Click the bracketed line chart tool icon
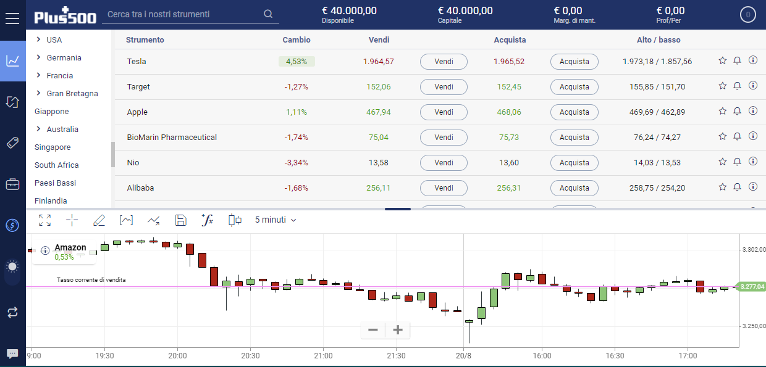The width and height of the screenshot is (766, 367). tap(126, 220)
